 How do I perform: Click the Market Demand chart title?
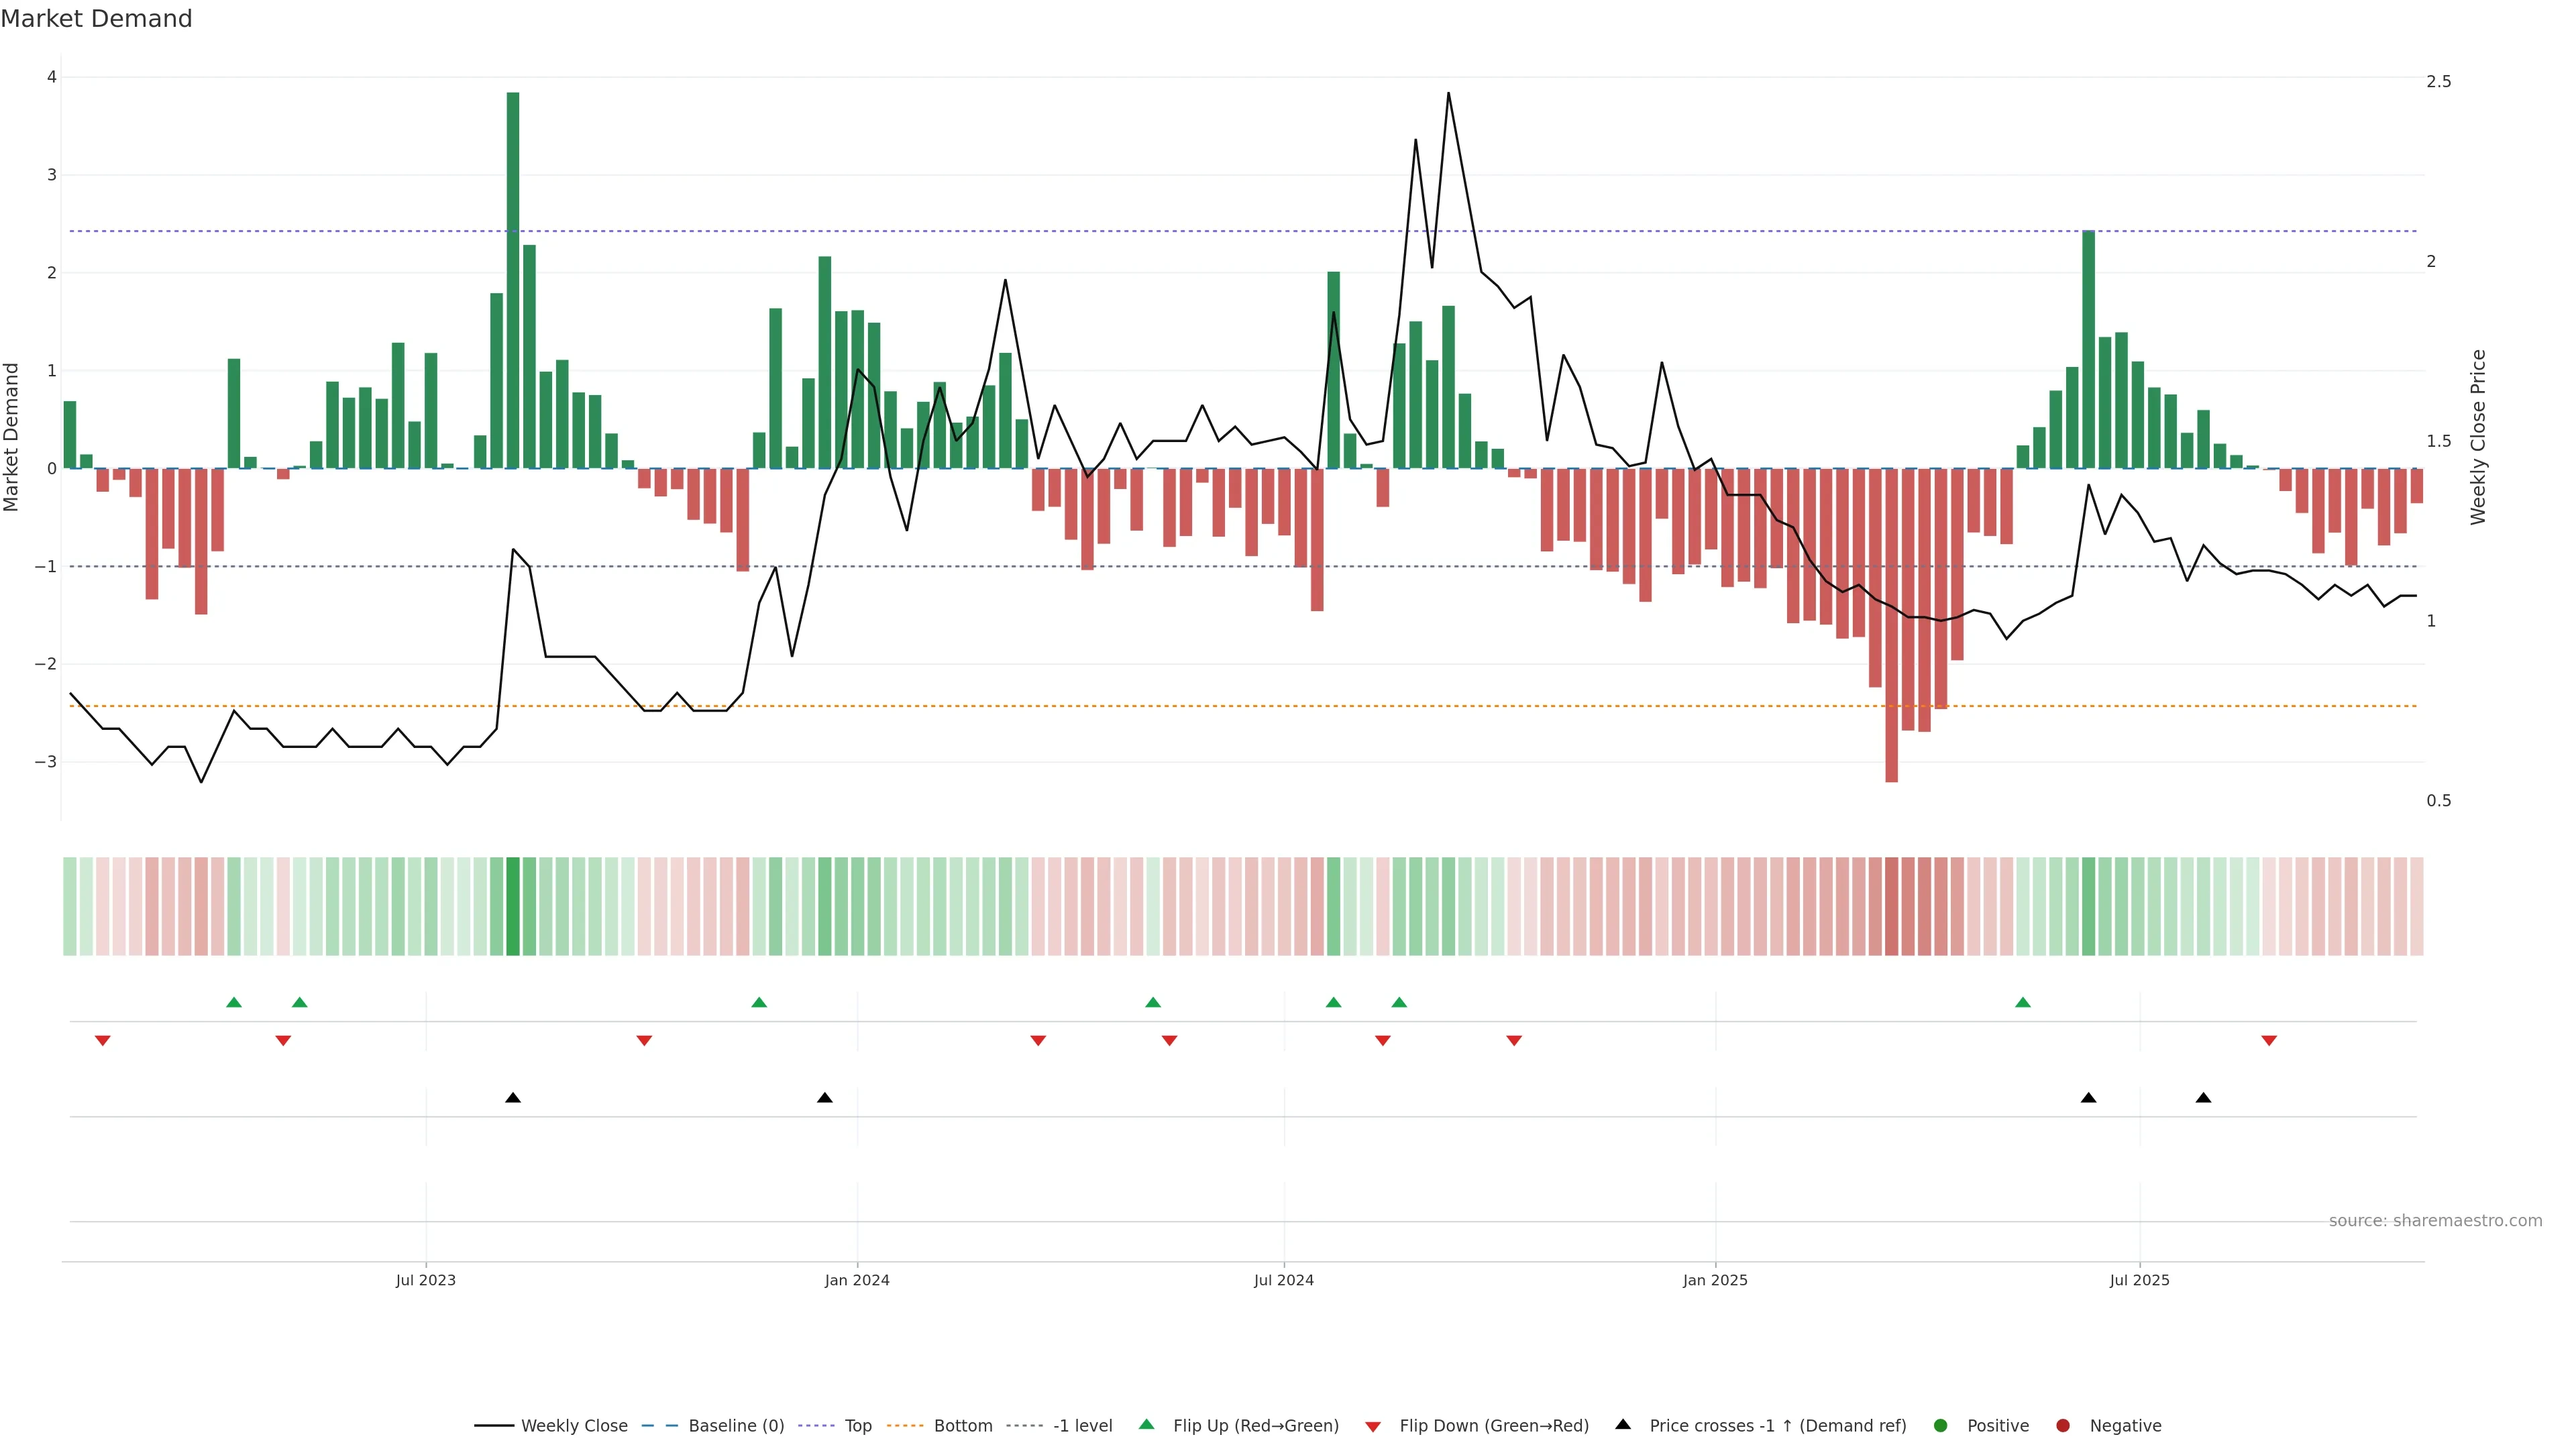(96, 19)
